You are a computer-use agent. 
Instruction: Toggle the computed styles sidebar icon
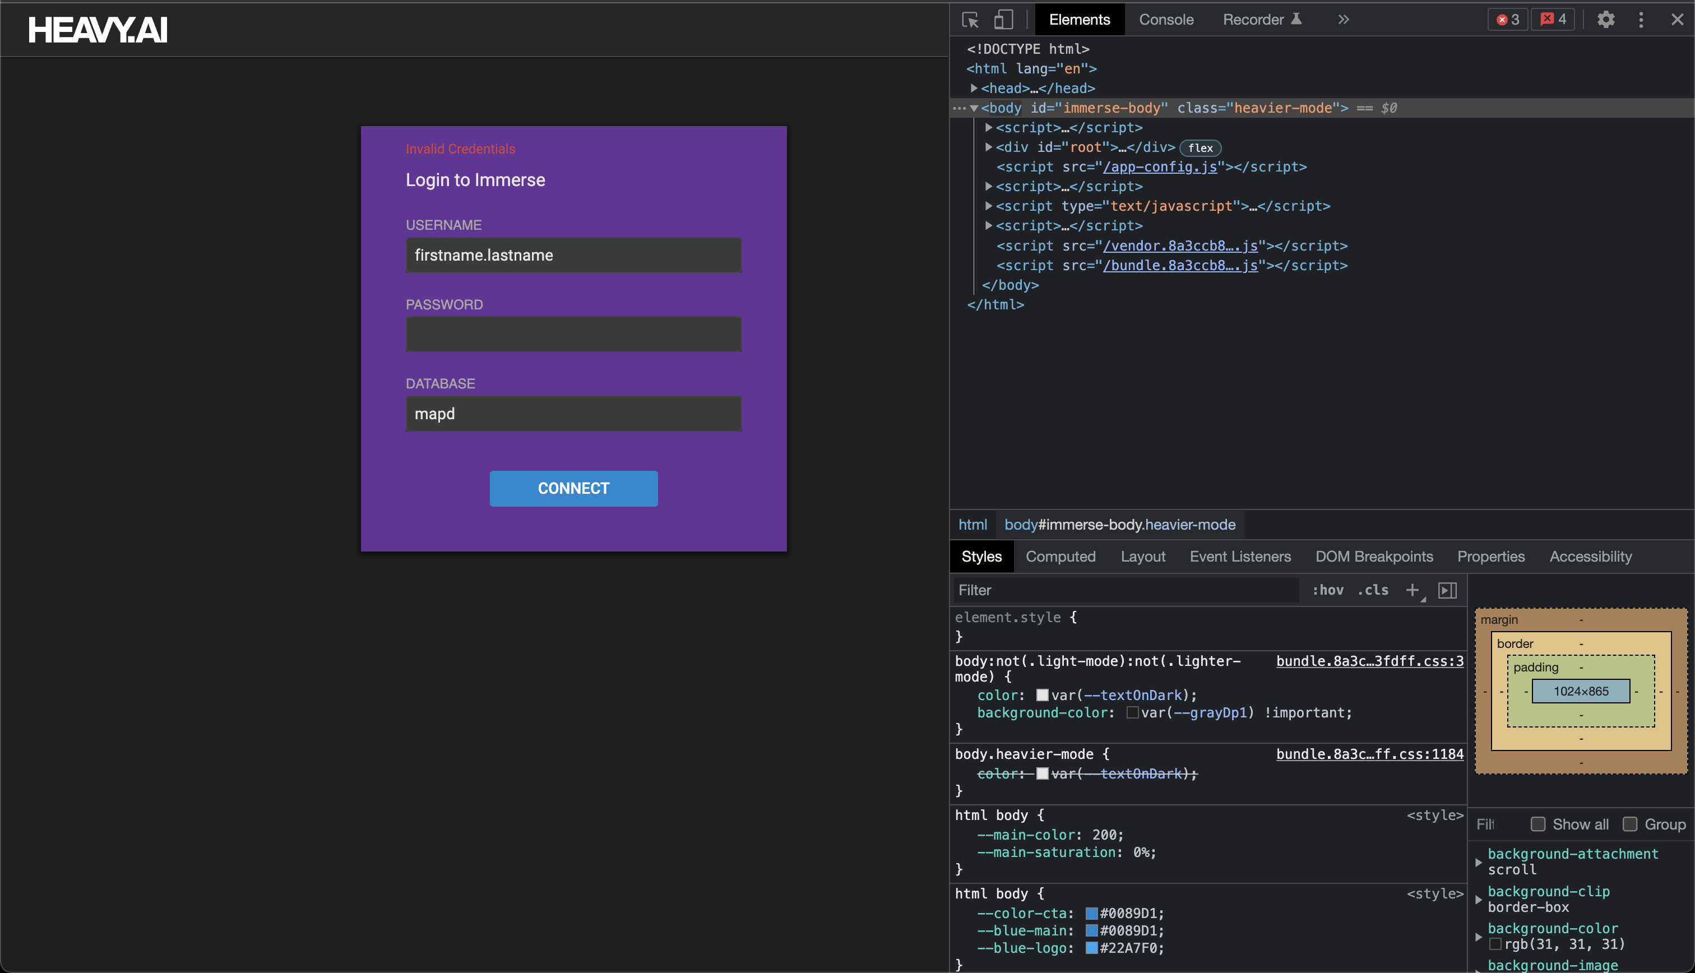[1447, 590]
